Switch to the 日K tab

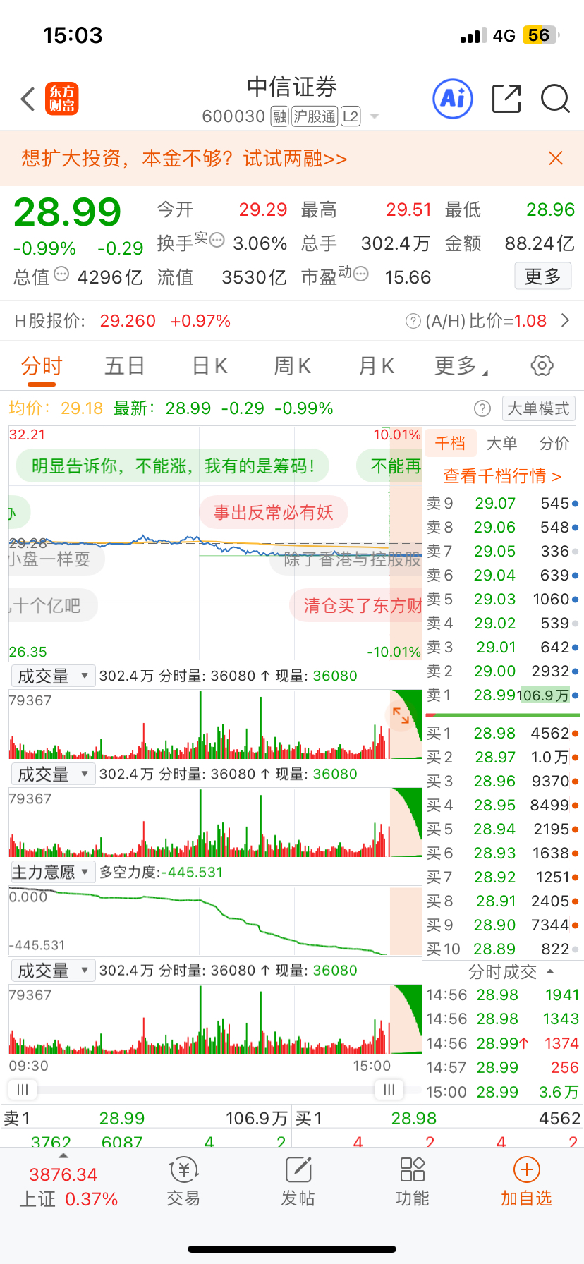209,366
